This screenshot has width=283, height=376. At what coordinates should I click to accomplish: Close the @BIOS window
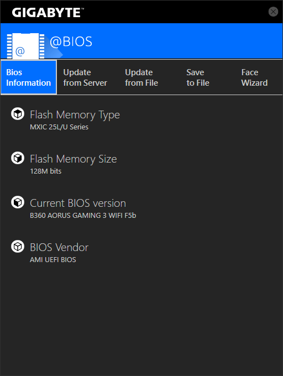[273, 12]
